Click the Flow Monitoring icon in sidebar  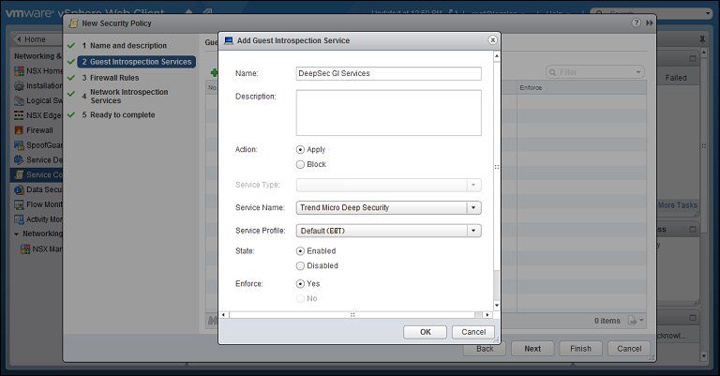[19, 204]
